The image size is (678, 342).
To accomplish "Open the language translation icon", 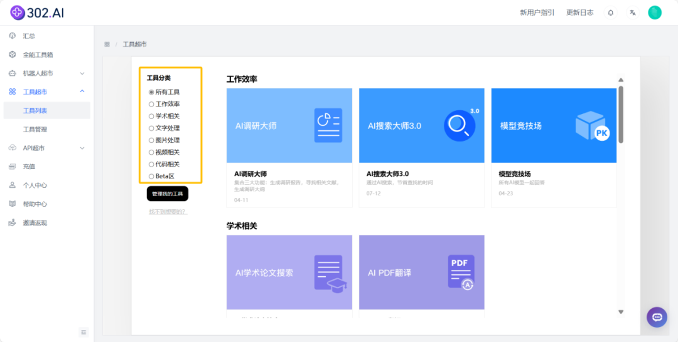I will [633, 13].
